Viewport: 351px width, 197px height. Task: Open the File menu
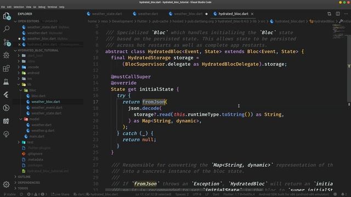[3, 7]
